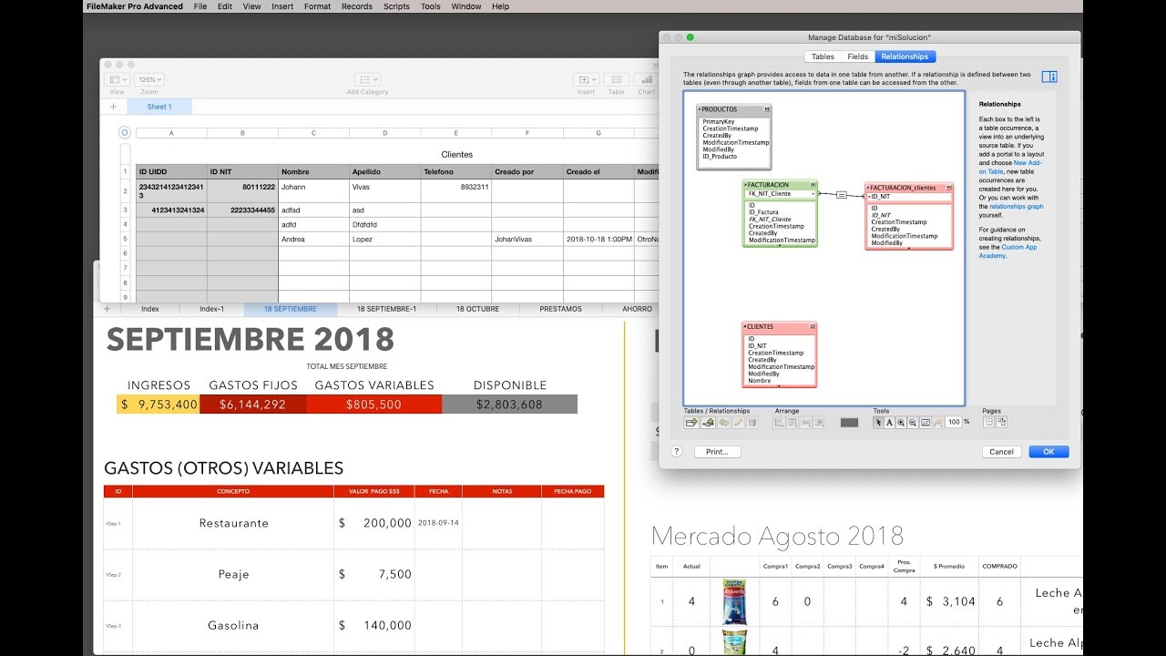Viewport: 1166px width, 656px height.
Task: Select the zoom in magnifier tool
Action: (x=901, y=423)
